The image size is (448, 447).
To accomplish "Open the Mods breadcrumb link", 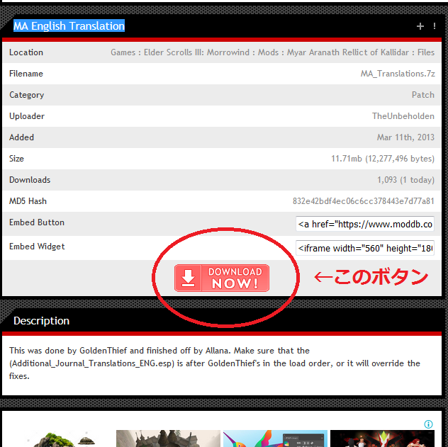I will 268,52.
